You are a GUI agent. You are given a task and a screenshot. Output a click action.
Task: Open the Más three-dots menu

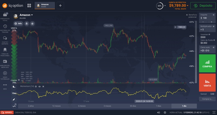click(5, 87)
